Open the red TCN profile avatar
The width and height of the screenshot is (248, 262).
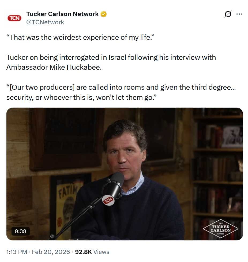click(14, 18)
